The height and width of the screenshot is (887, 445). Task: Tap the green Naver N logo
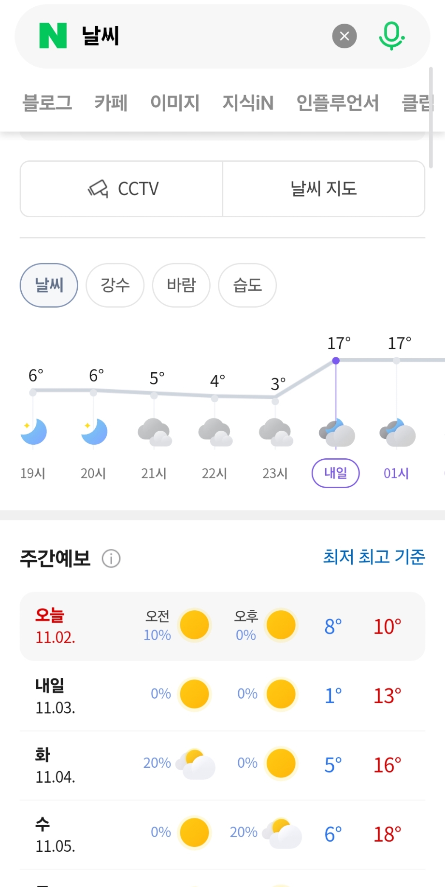tap(53, 36)
